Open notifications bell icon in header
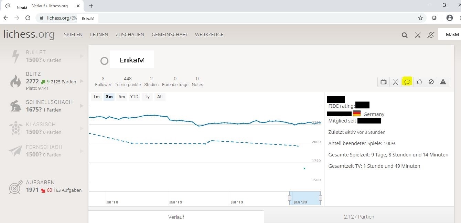Viewport: 461px width, 223px height. pyautogui.click(x=430, y=35)
